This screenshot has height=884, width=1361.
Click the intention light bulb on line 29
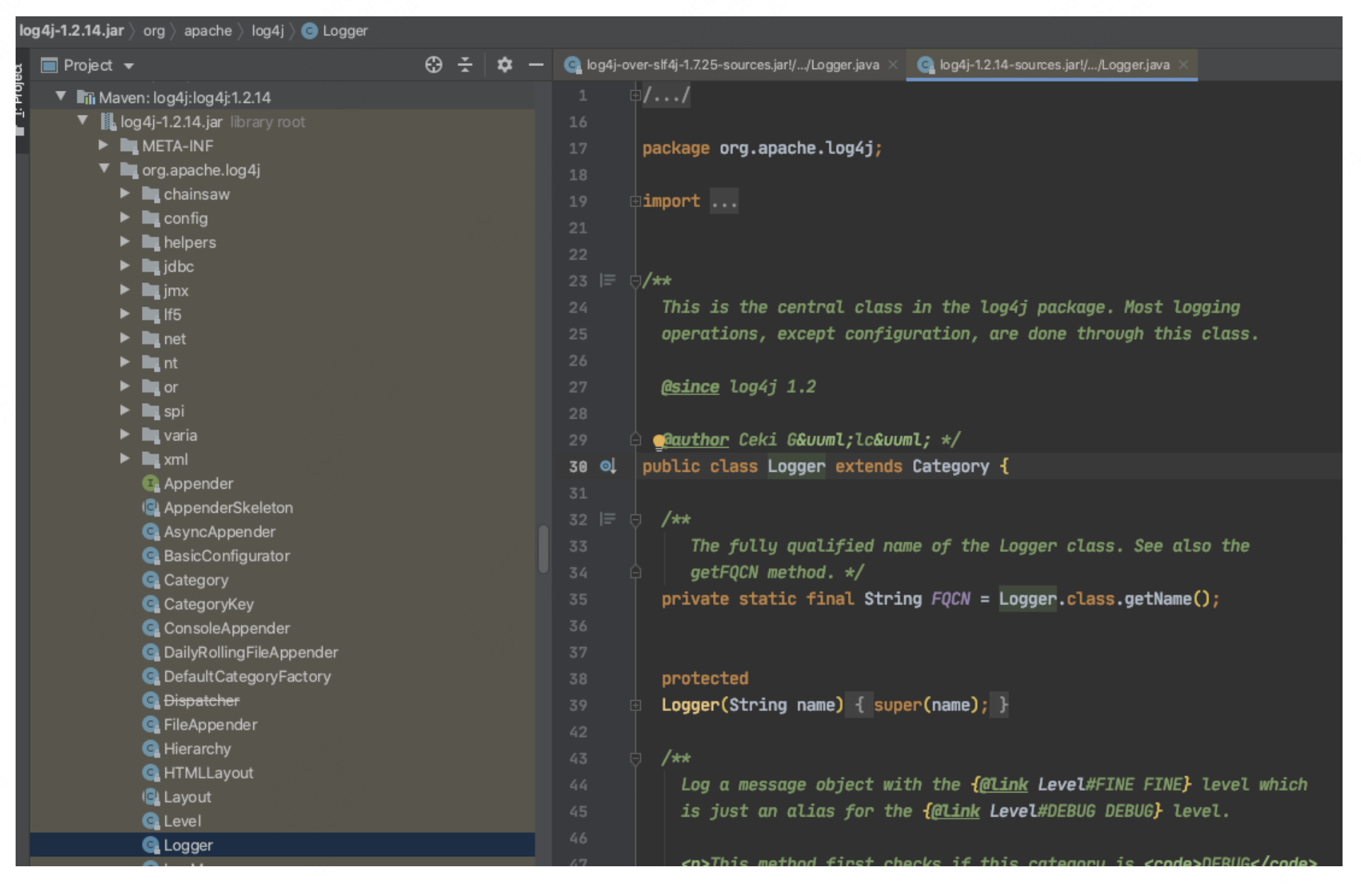point(659,441)
